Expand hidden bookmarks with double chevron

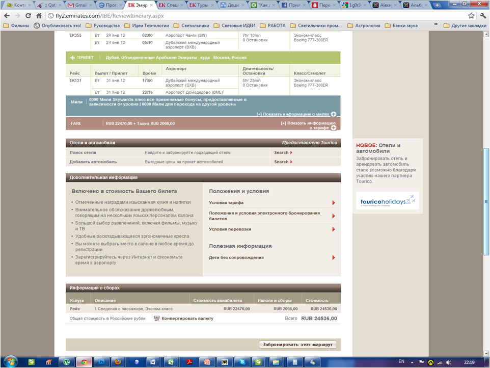point(435,24)
